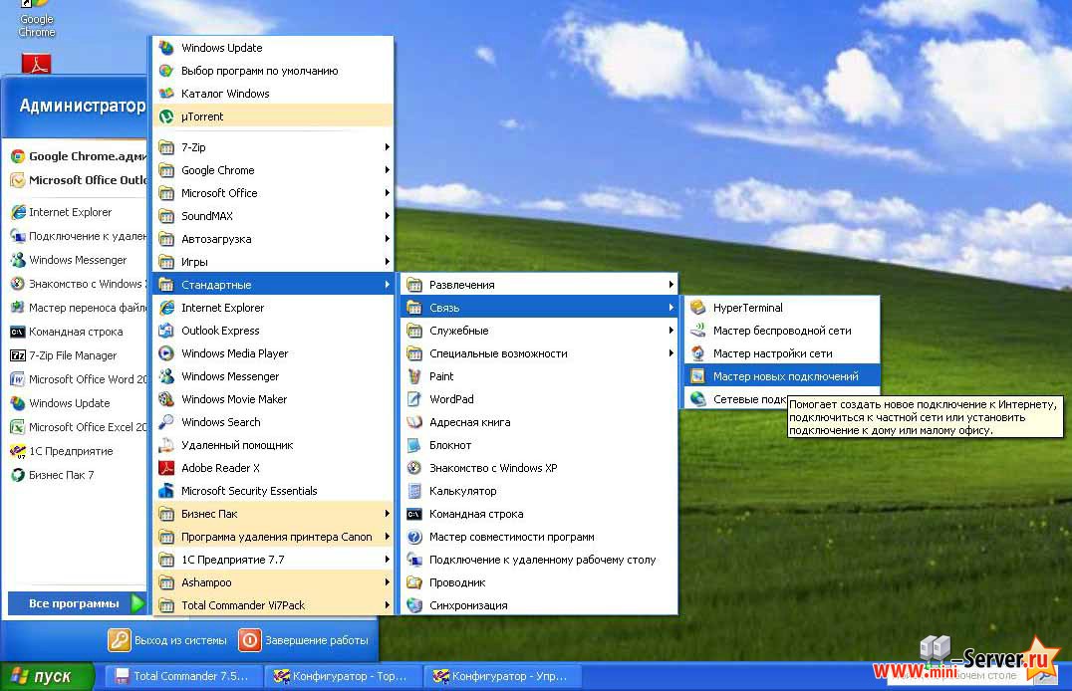Screen dimensions: 1072x691
Task: Click the Adobe Reader X icon
Action: click(x=166, y=468)
